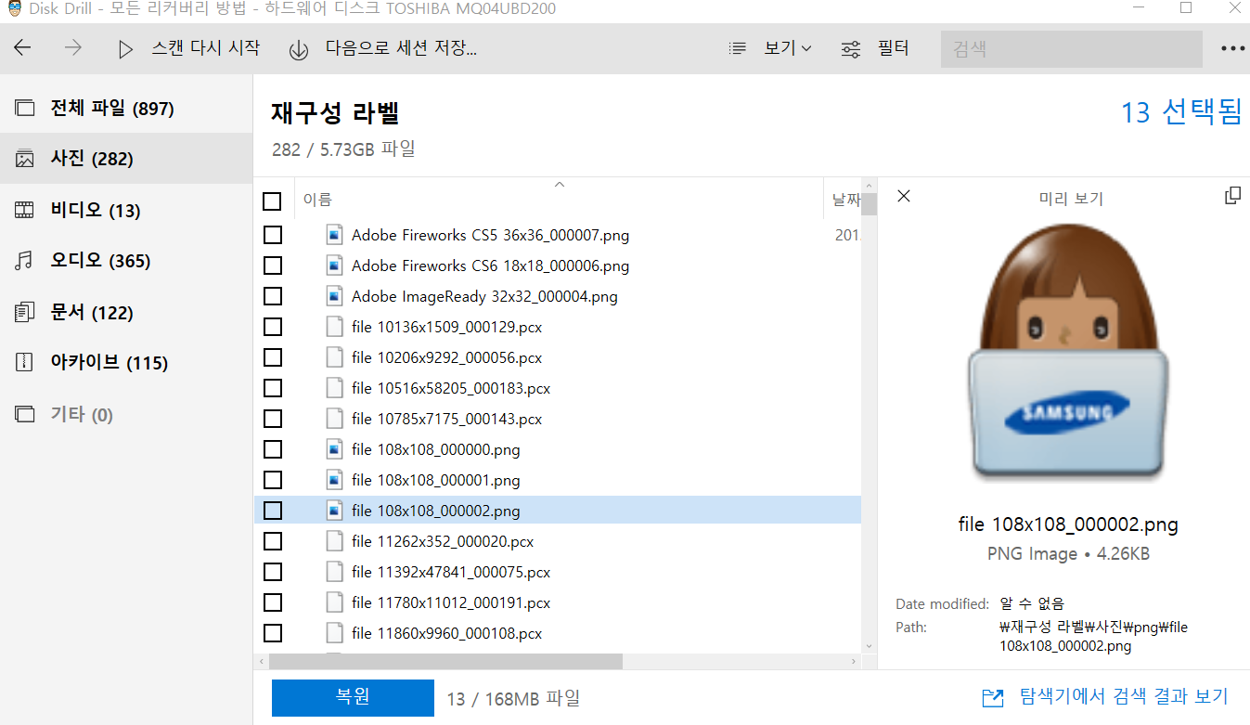
Task: Click the pop-out preview copy icon
Action: [x=1232, y=195]
